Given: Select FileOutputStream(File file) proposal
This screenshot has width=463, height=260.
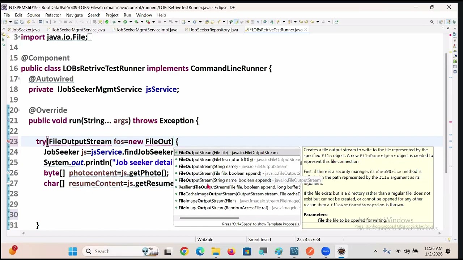Looking at the screenshot, I should click(x=237, y=153).
